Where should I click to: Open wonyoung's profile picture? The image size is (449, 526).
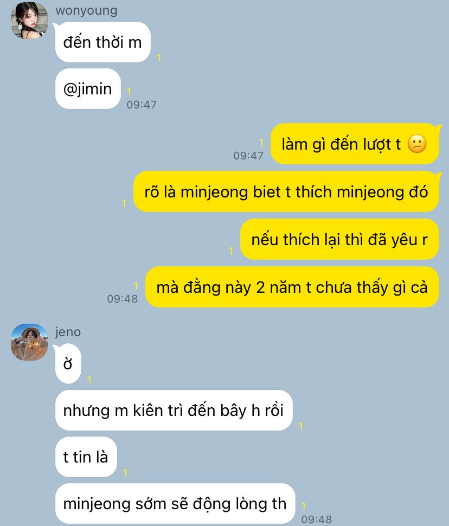29,21
